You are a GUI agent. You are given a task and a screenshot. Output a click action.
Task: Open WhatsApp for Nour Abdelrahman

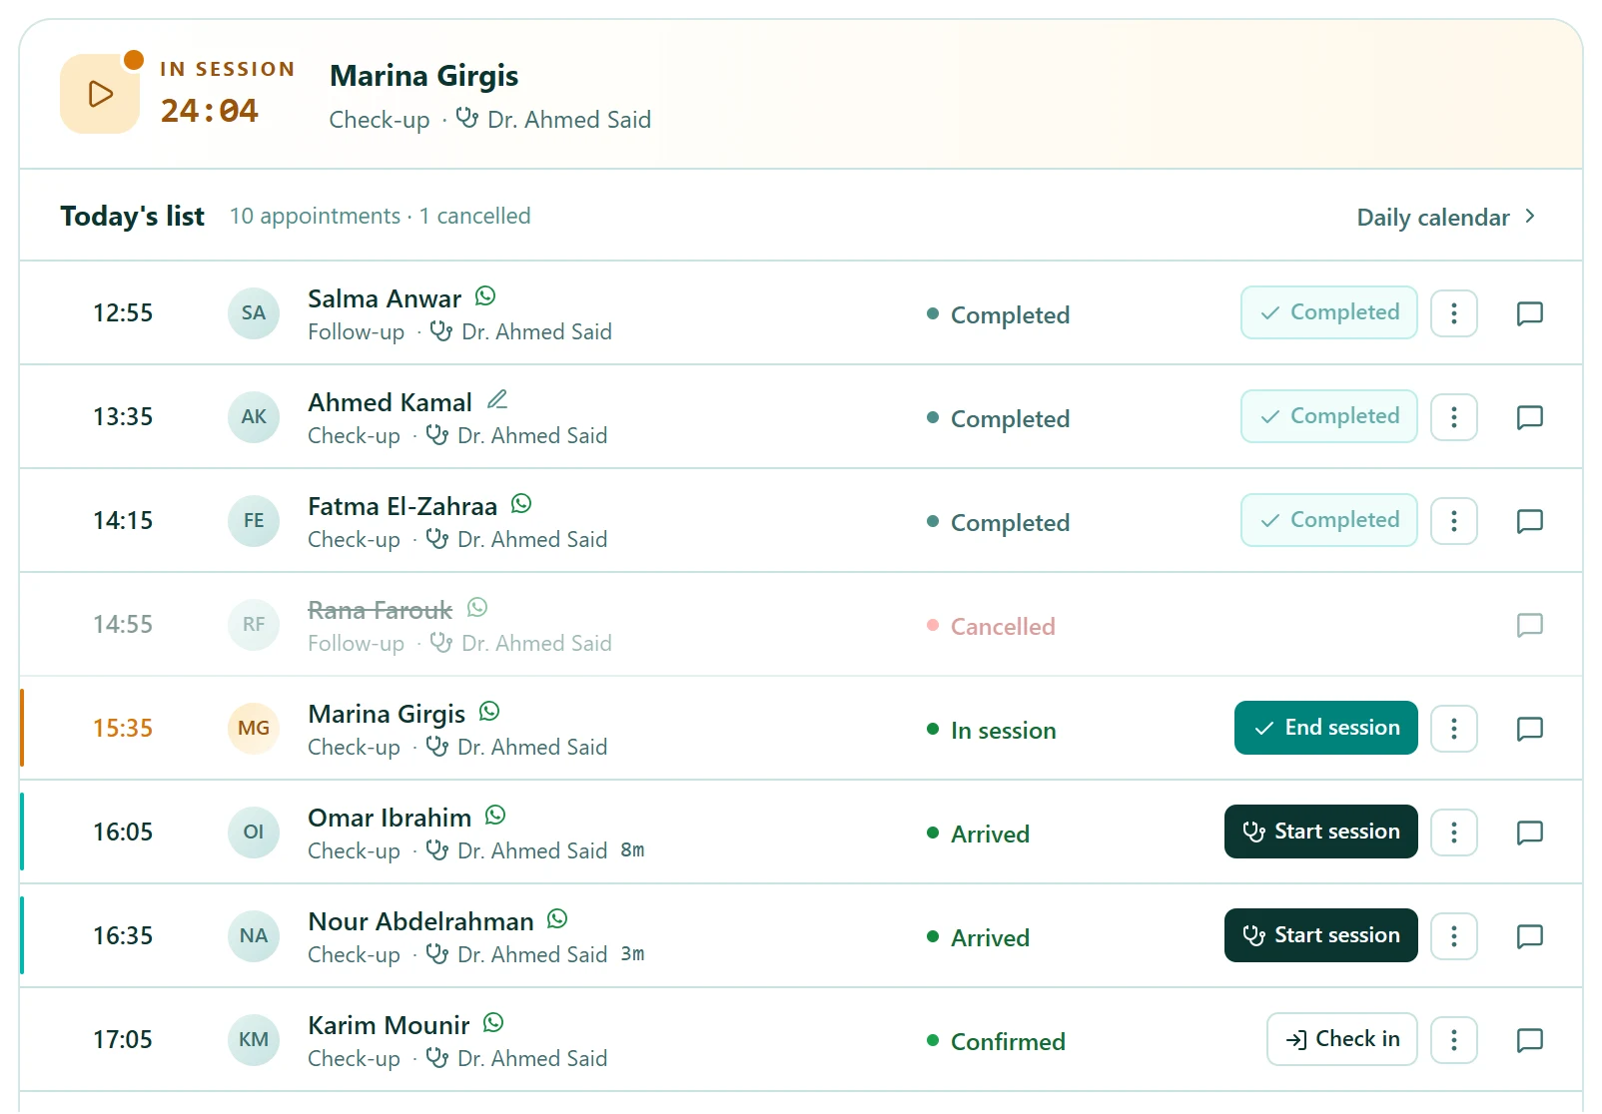click(x=557, y=919)
